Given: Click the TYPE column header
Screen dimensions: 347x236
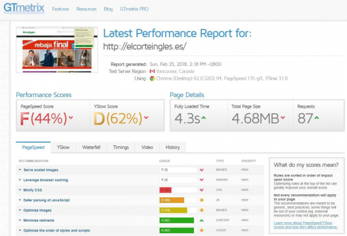Looking at the screenshot, I should click(x=220, y=161).
